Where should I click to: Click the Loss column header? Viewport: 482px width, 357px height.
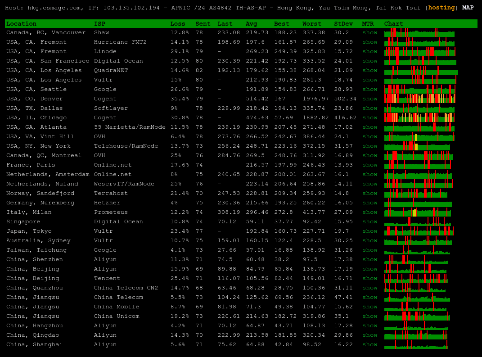pyautogui.click(x=177, y=23)
